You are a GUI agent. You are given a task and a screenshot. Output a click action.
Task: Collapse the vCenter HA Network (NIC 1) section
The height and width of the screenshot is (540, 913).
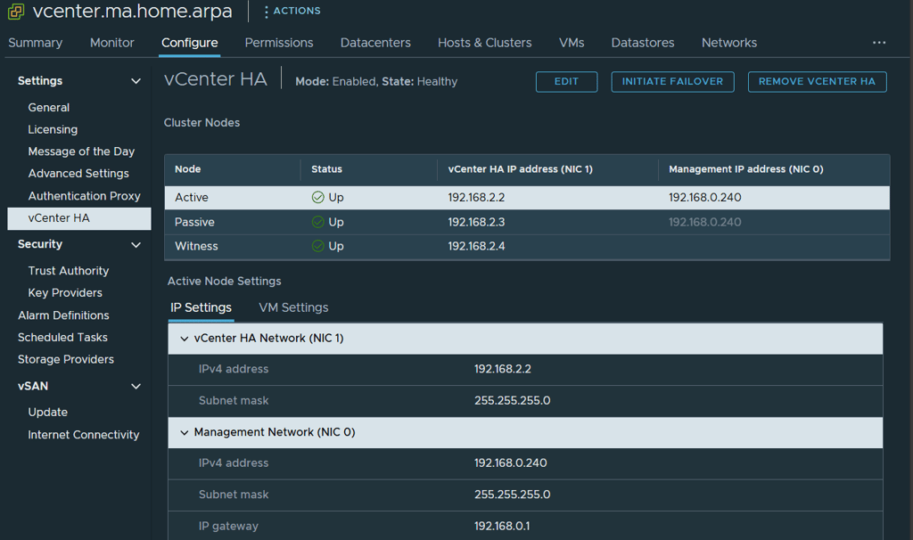pos(185,339)
